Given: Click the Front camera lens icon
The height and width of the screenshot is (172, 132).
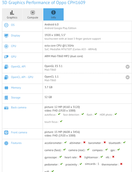Looking at the screenshot, I should pos(6,132).
